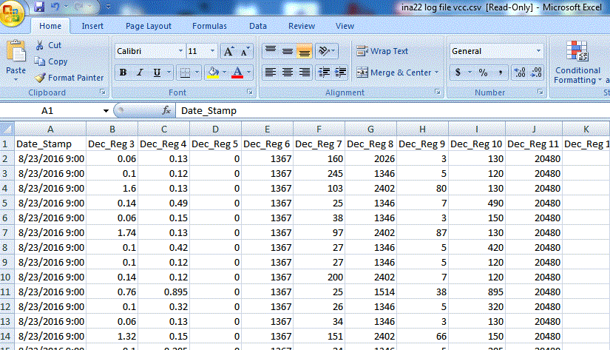610x350 pixels.
Task: Activate the Format Painter
Action: point(70,78)
